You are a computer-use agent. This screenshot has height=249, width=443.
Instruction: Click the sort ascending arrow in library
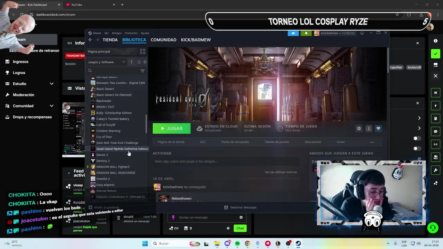pyautogui.click(x=132, y=62)
